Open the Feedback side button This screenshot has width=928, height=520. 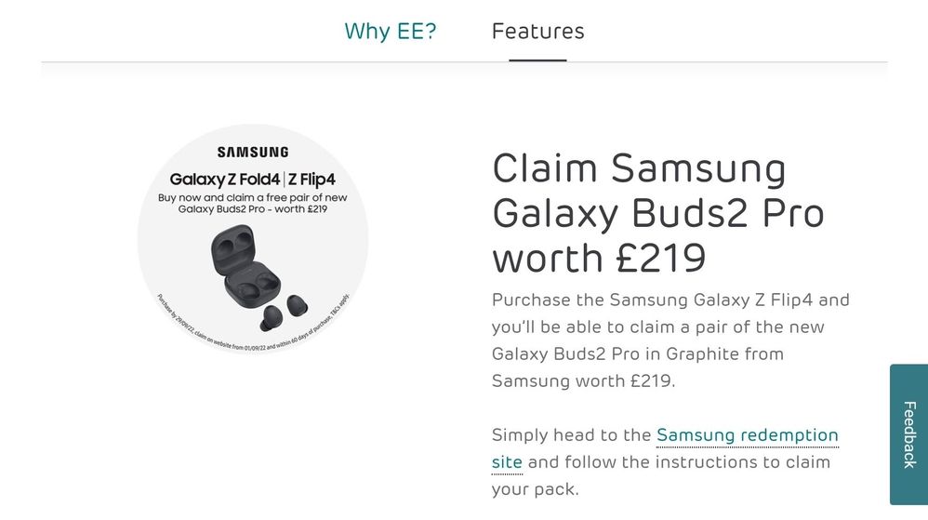pos(908,433)
